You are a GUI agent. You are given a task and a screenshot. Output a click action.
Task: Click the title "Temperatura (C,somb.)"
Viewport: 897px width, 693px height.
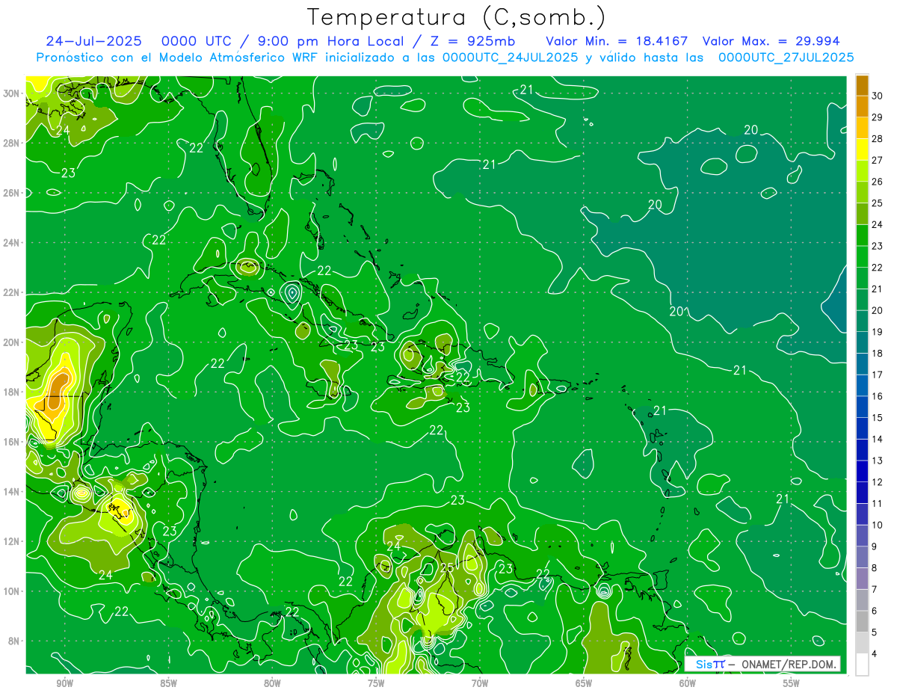click(x=455, y=16)
